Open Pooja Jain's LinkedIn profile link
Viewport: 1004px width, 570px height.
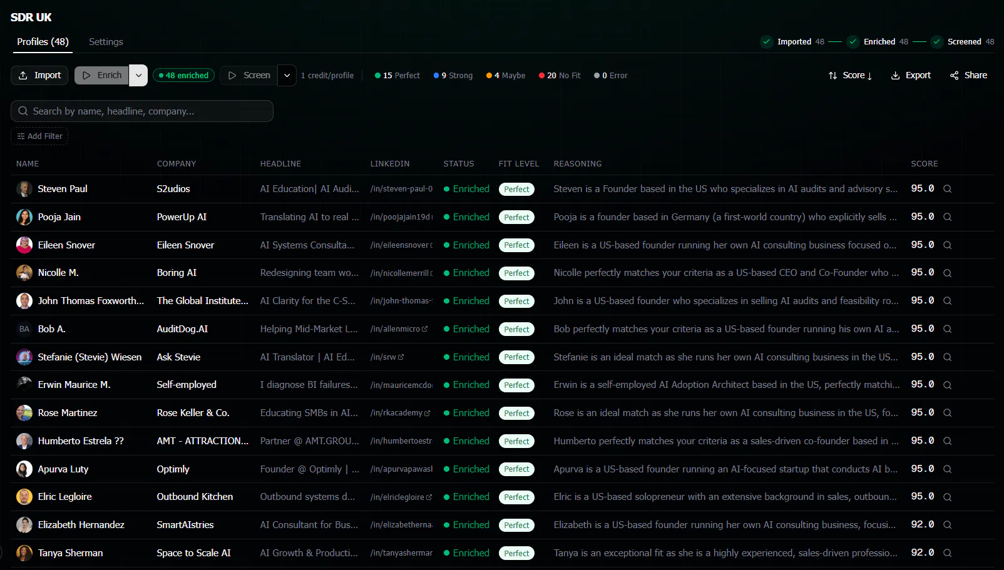coord(401,217)
